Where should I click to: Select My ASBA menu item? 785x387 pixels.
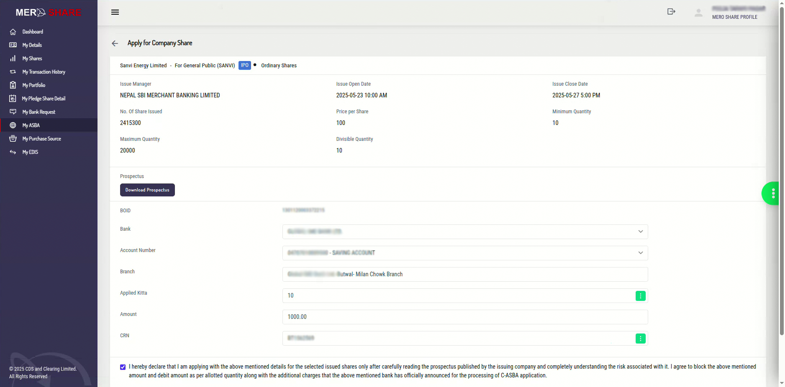point(49,125)
